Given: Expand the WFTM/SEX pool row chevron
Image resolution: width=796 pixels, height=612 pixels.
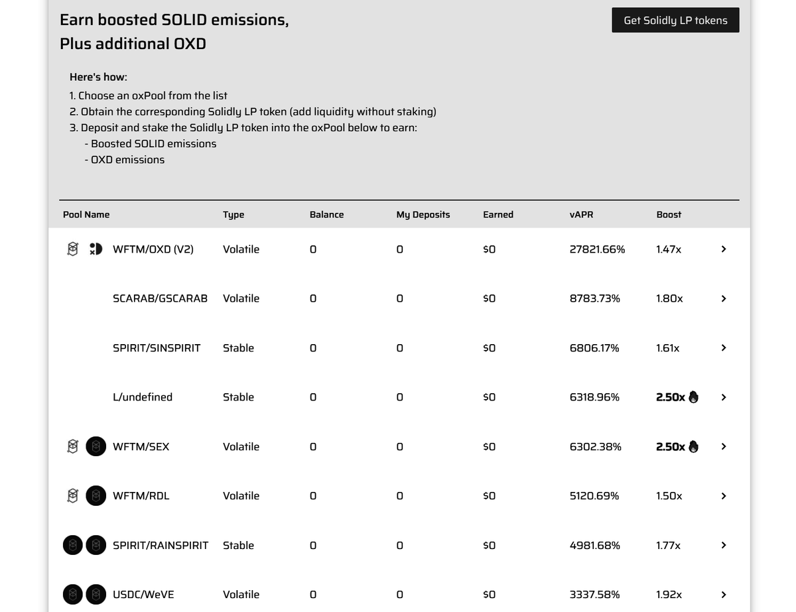Looking at the screenshot, I should pyautogui.click(x=724, y=446).
